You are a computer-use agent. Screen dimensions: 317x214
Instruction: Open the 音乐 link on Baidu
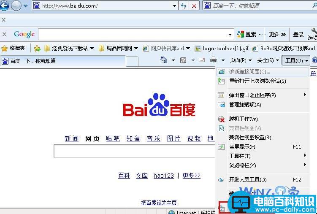[x=154, y=138]
